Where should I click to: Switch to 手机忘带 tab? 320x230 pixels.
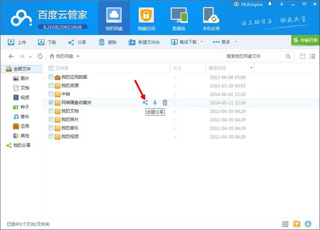coord(211,18)
